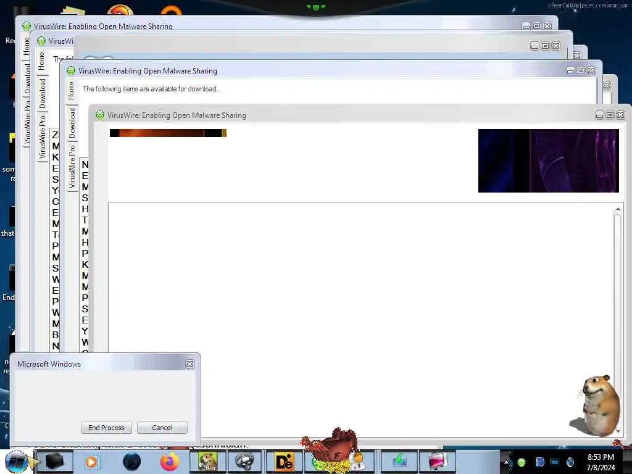Close the front VirusWire window
The height and width of the screenshot is (474, 632).
click(x=620, y=115)
